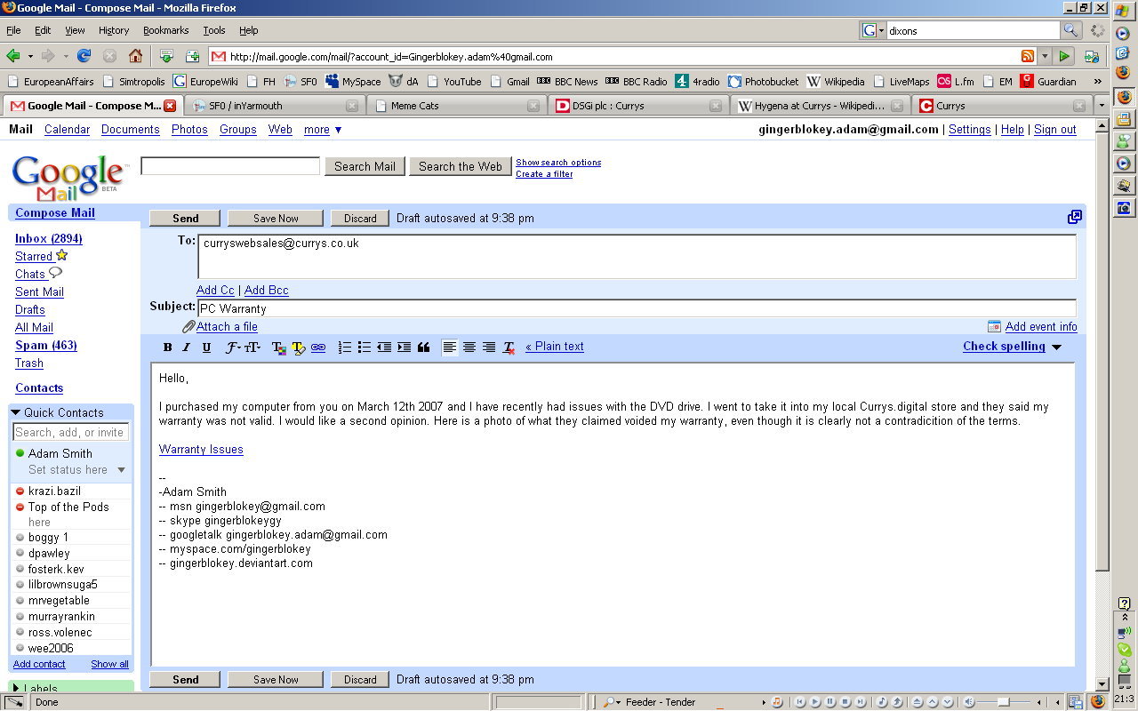Discard the draft using top Discard button
The image size is (1138, 711).
[x=360, y=218]
